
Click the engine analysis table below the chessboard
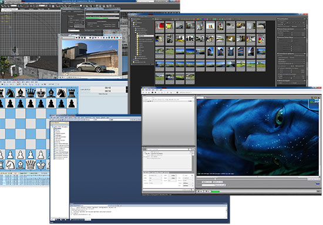point(25,179)
